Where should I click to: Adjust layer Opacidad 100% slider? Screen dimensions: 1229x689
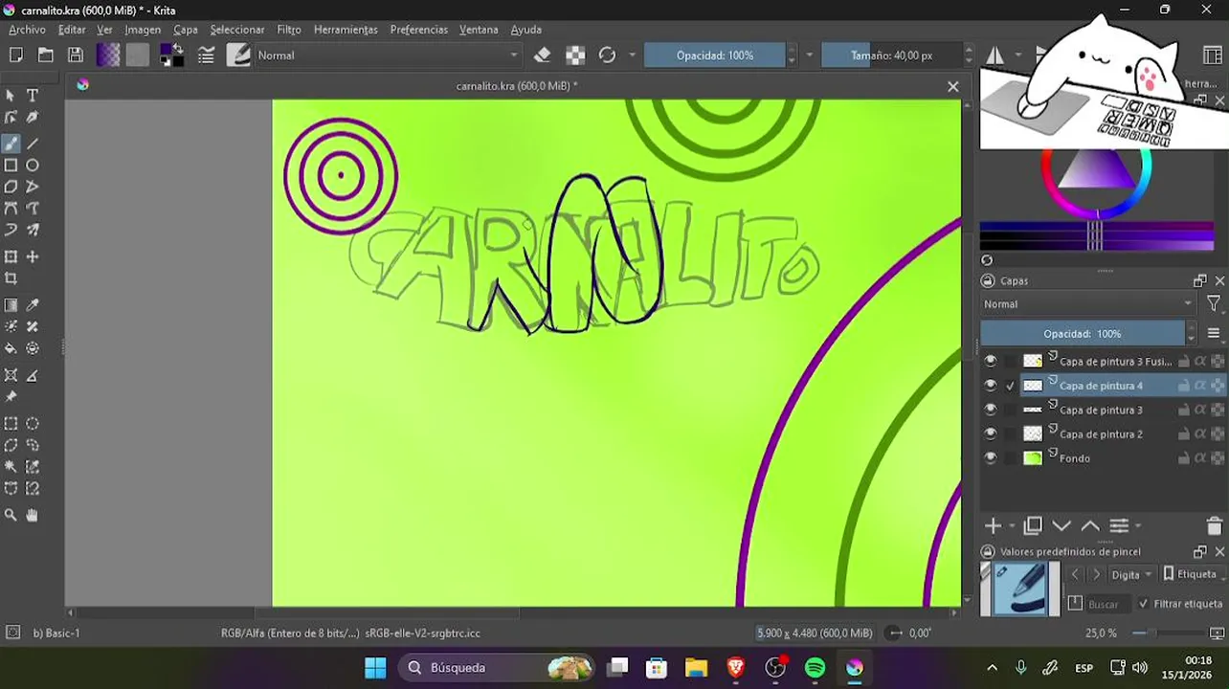point(1083,334)
